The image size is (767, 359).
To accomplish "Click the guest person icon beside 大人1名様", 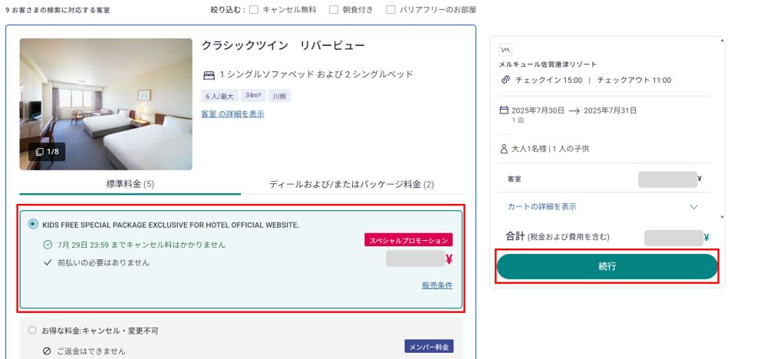I will [504, 149].
